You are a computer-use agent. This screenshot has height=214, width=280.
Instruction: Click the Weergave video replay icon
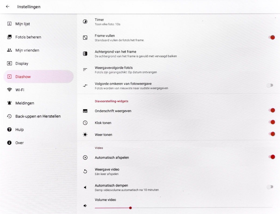pos(85,171)
